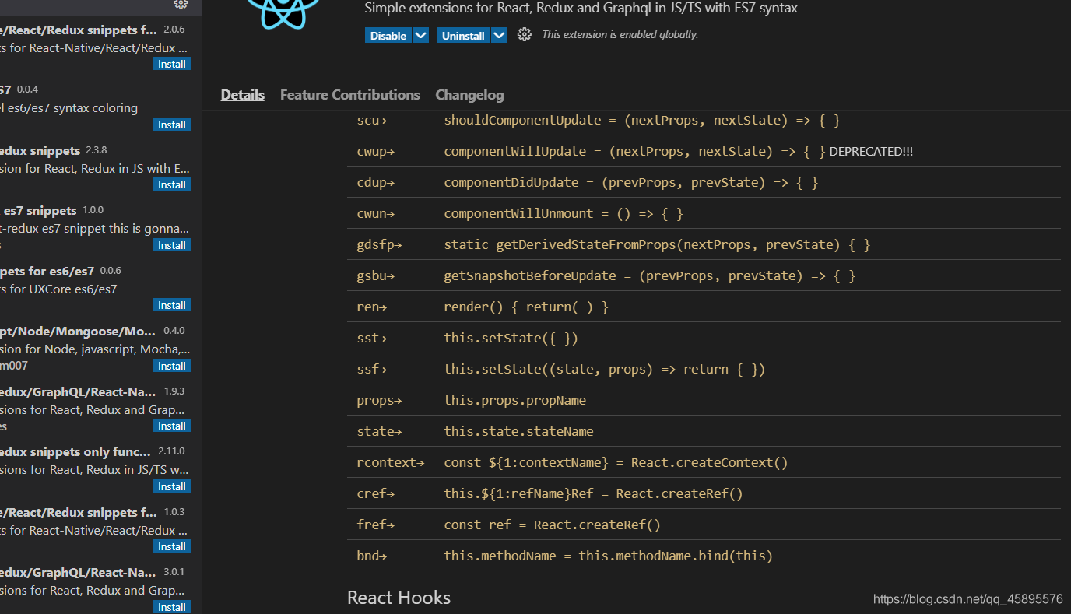This screenshot has height=614, width=1071.
Task: Click 'this.props.propName' code text
Action: pyautogui.click(x=515, y=401)
